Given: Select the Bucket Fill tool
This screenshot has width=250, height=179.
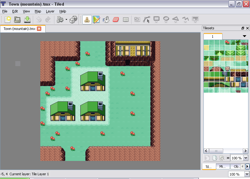Looking at the screenshot, I should (106, 20).
